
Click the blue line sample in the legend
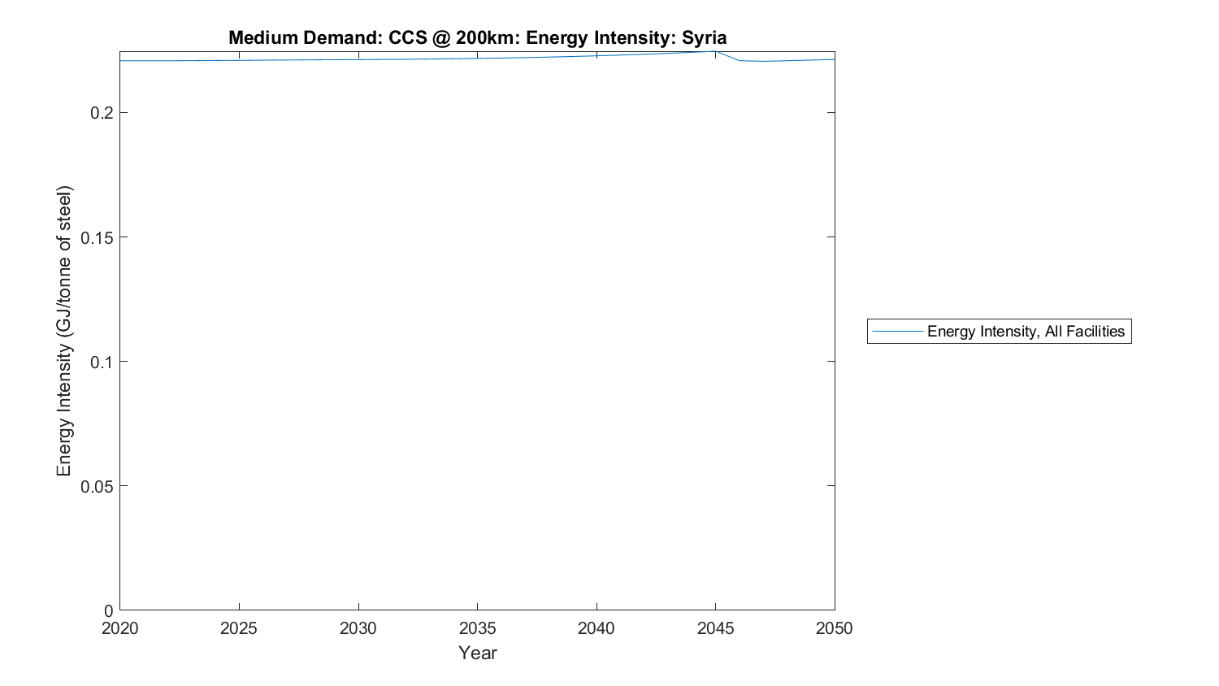897,331
